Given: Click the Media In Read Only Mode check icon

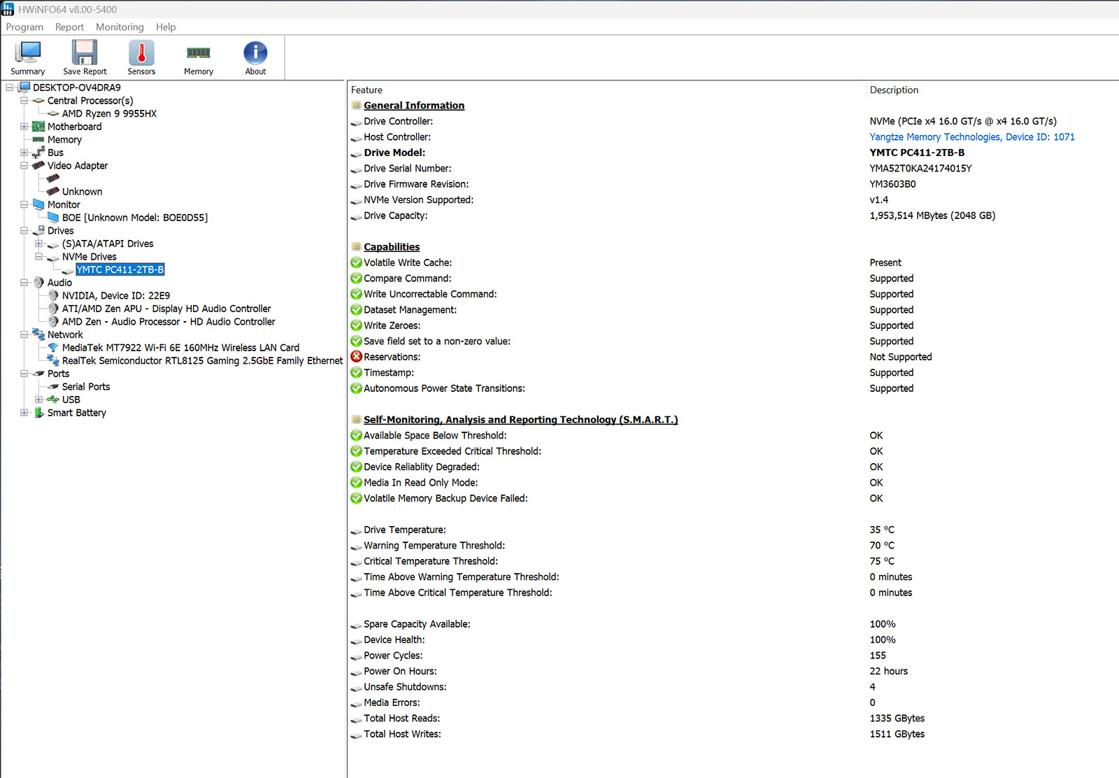Looking at the screenshot, I should coord(357,483).
